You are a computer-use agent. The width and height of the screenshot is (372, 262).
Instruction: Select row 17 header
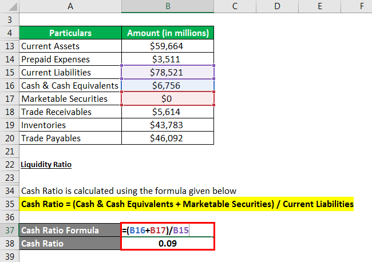tap(10, 98)
